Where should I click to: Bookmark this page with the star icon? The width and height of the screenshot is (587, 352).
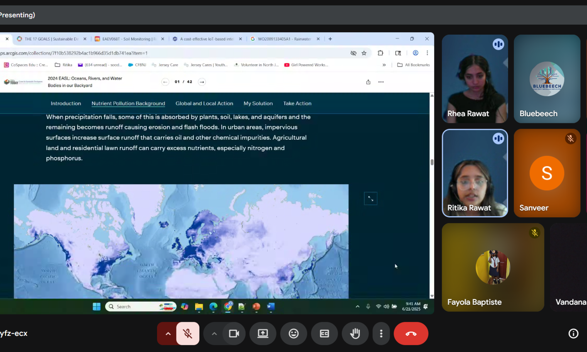[x=364, y=53]
